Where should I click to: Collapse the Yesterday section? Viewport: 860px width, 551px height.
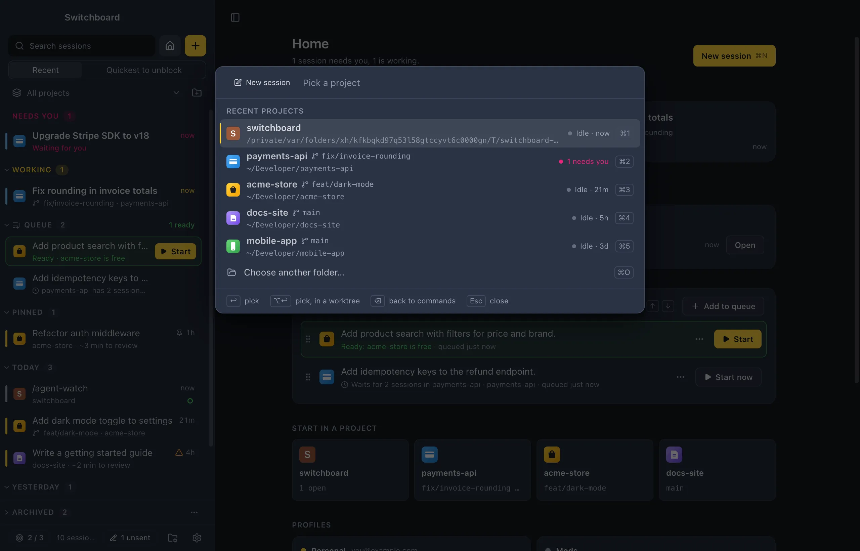pyautogui.click(x=6, y=486)
